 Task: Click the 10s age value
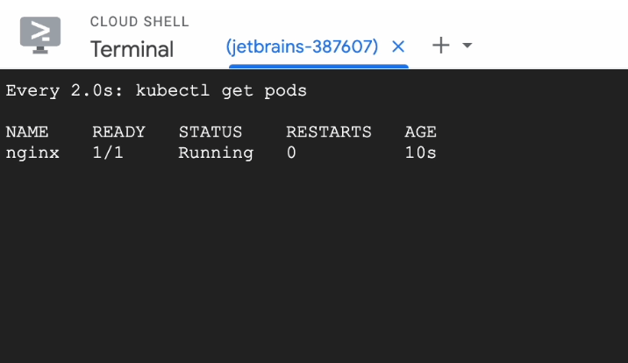point(420,153)
